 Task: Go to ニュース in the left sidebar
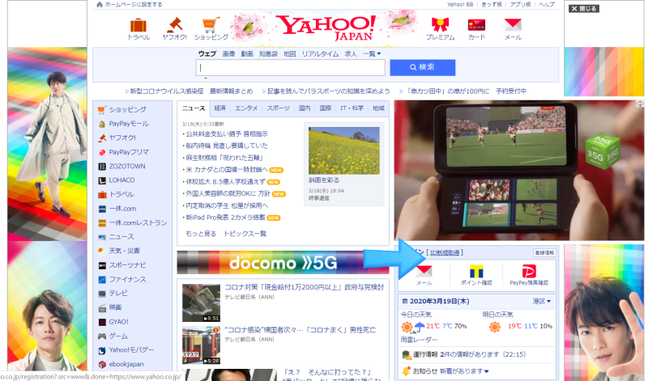click(121, 236)
